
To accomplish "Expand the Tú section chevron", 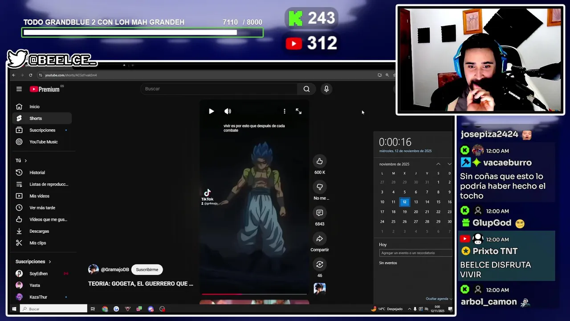I will point(25,160).
